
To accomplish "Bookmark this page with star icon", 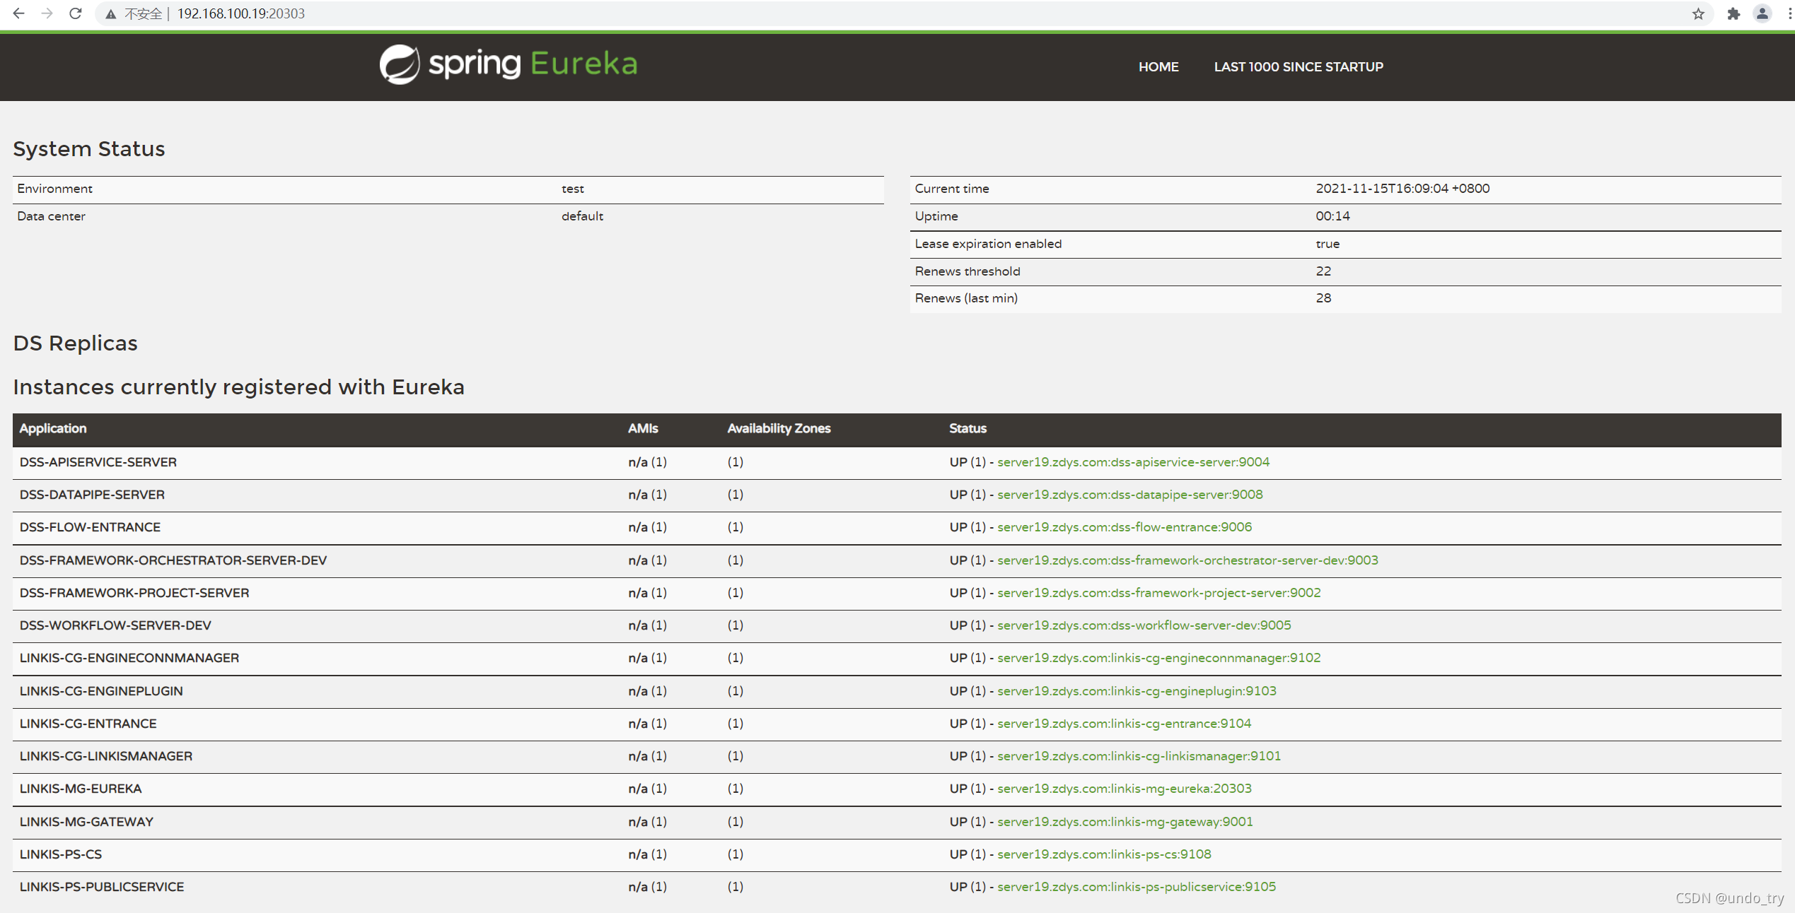I will 1698,14.
